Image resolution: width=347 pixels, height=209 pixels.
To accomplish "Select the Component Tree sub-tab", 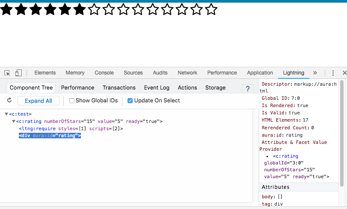I will pos(31,88).
